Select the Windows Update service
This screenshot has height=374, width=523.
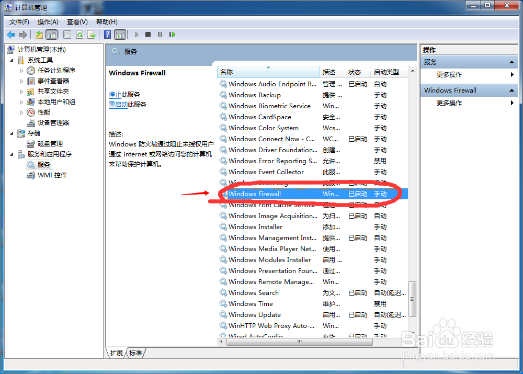tap(313, 315)
